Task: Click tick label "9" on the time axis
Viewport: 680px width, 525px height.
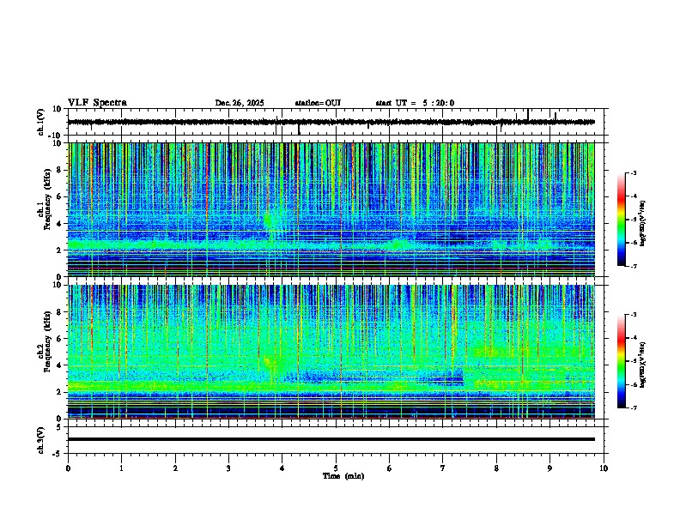Action: tap(549, 468)
